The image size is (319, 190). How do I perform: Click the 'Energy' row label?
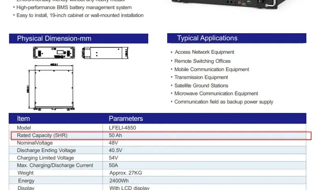pos(26,181)
